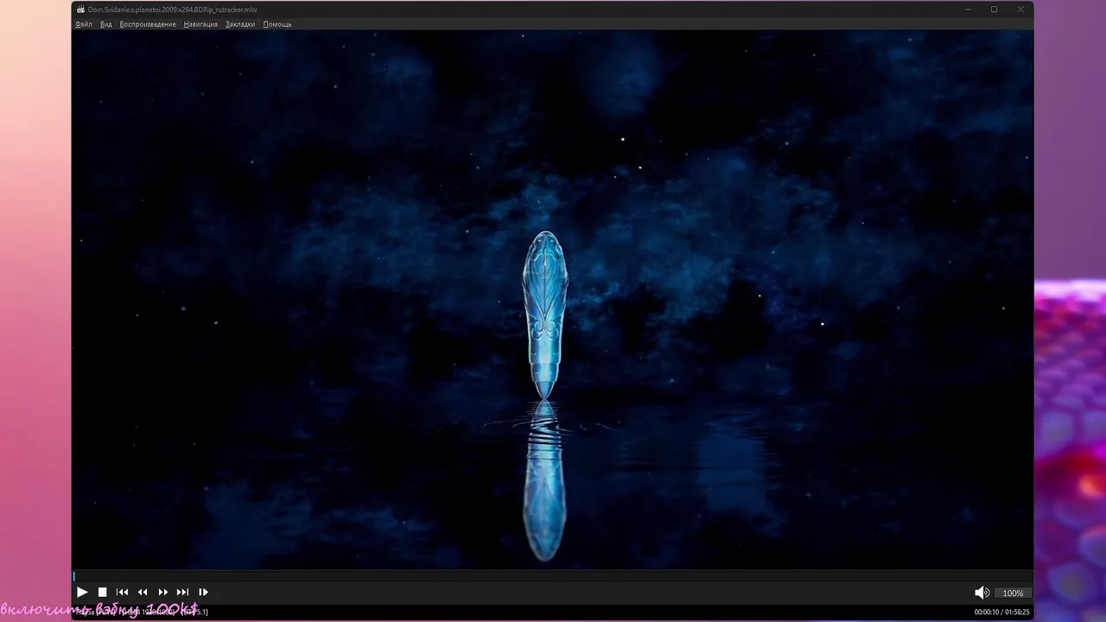Click the 00:00:10 / 01:58:25 time display
This screenshot has width=1106, height=622.
[x=1001, y=612]
